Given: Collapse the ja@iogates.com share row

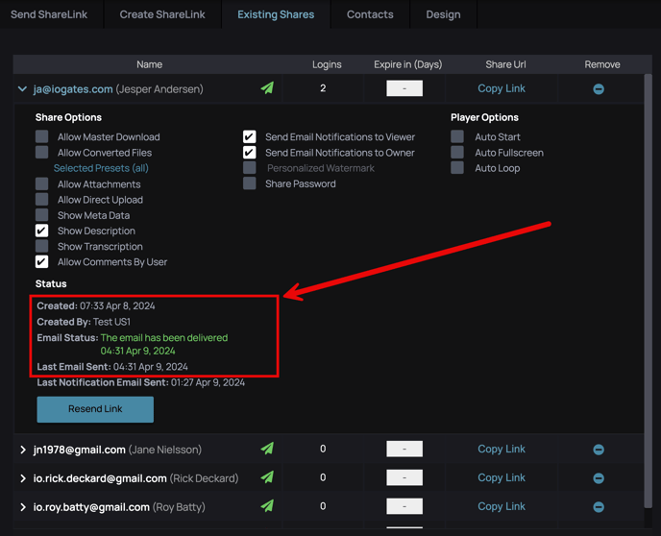Looking at the screenshot, I should [22, 89].
